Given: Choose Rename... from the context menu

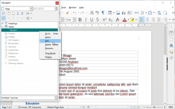Looking at the screenshot, I should [x=49, y=48].
